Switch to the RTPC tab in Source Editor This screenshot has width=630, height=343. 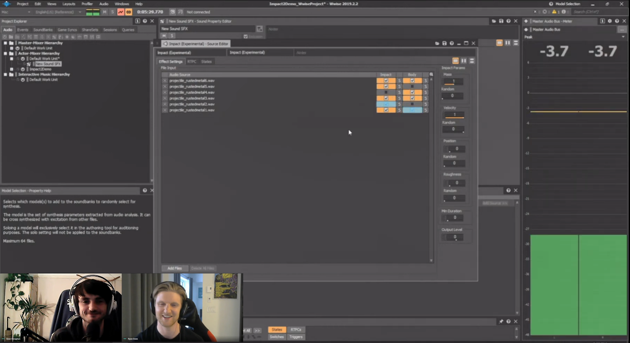pos(192,61)
